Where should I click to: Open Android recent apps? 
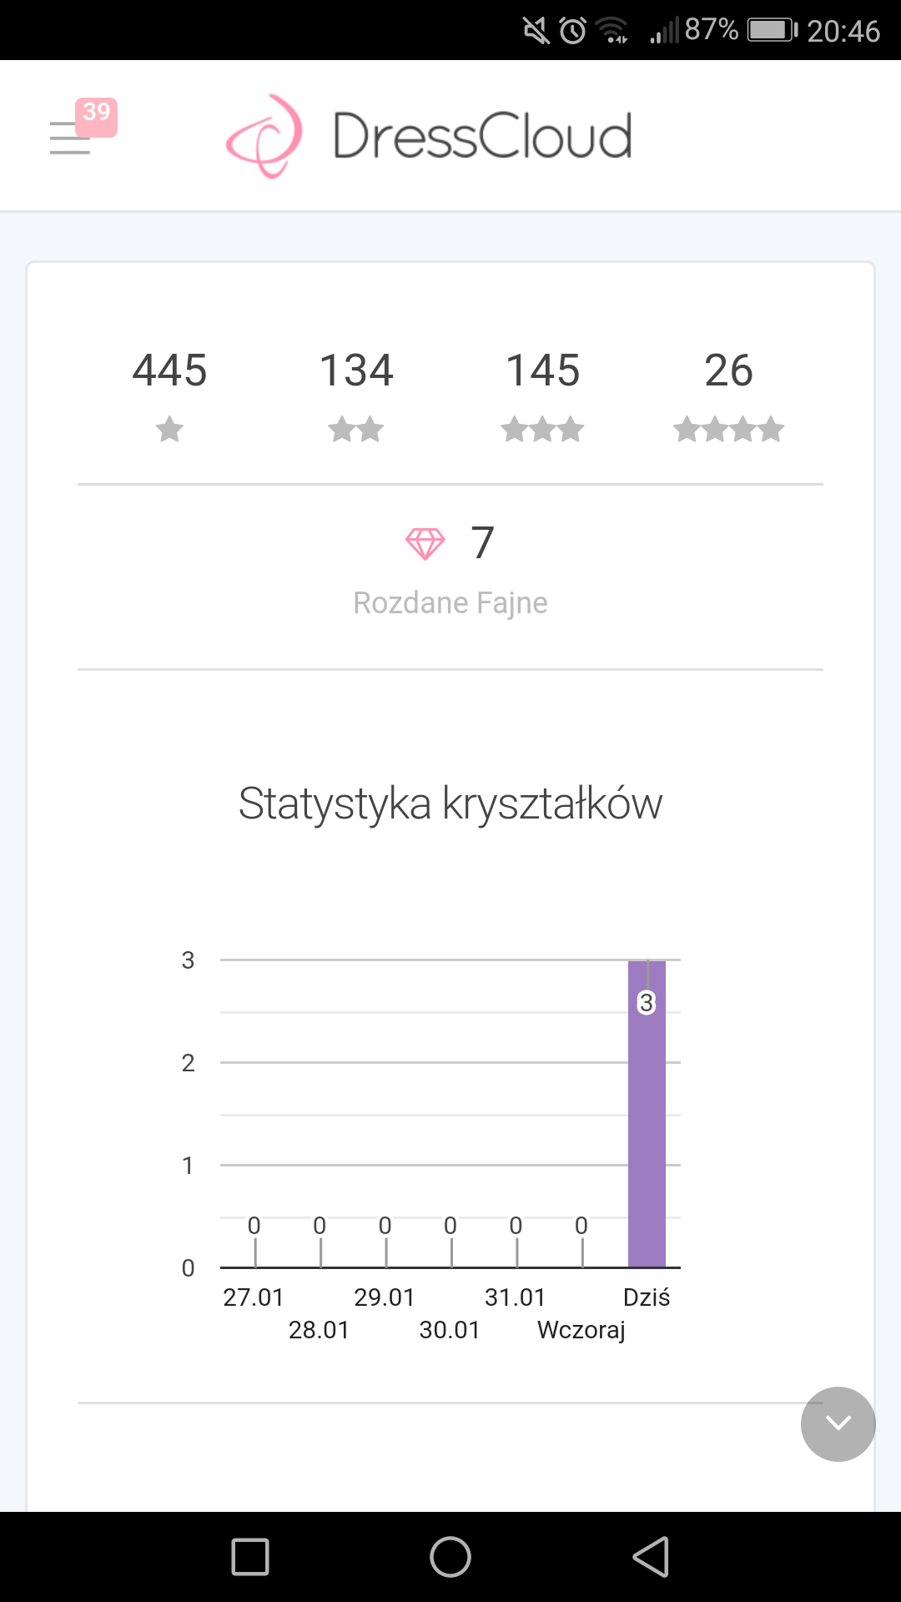coord(249,1557)
